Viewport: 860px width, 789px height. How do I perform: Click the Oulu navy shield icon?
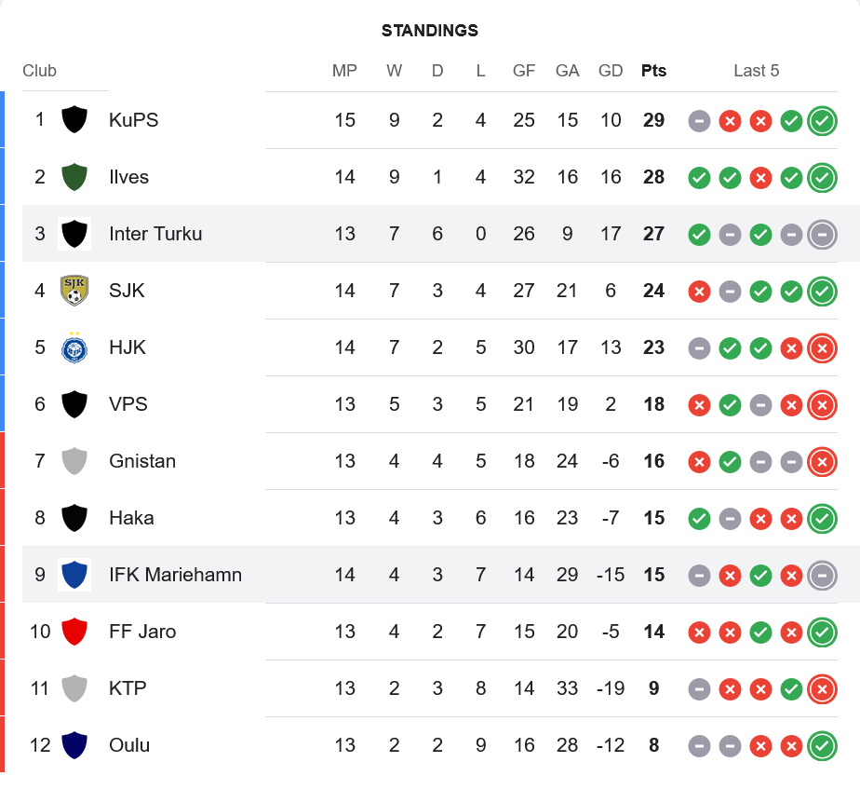click(x=74, y=745)
